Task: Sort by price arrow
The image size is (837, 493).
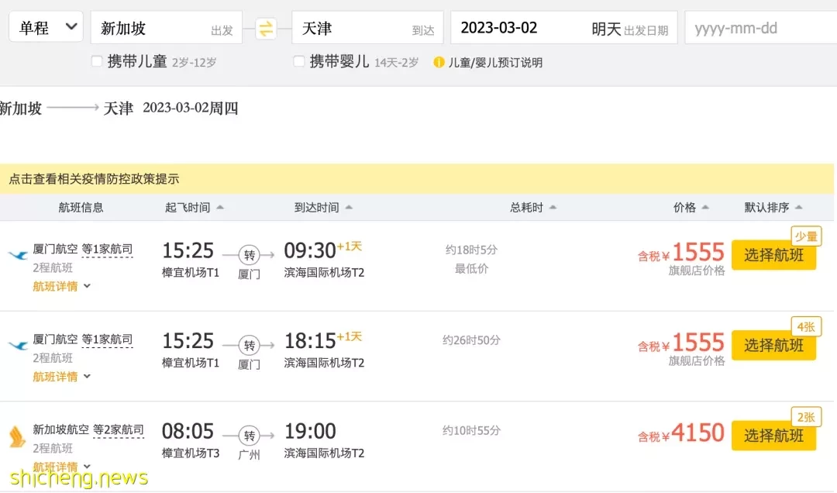Action: click(x=706, y=207)
